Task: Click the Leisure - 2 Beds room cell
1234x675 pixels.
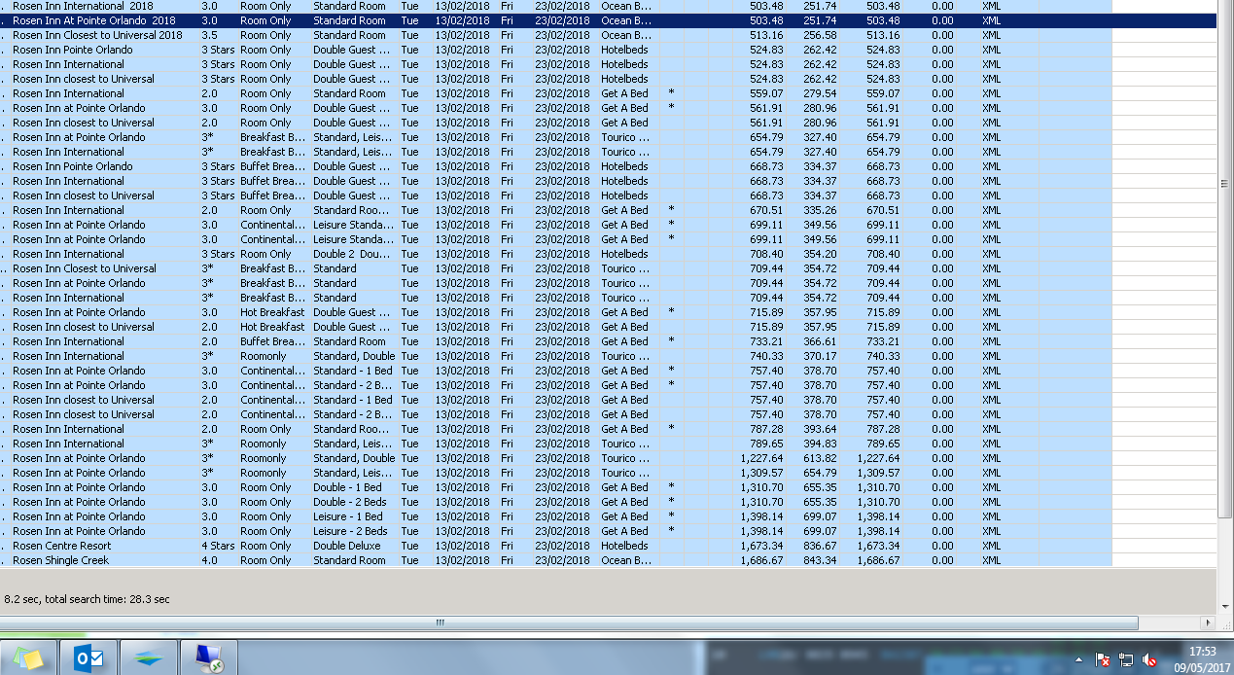Action: 350,531
